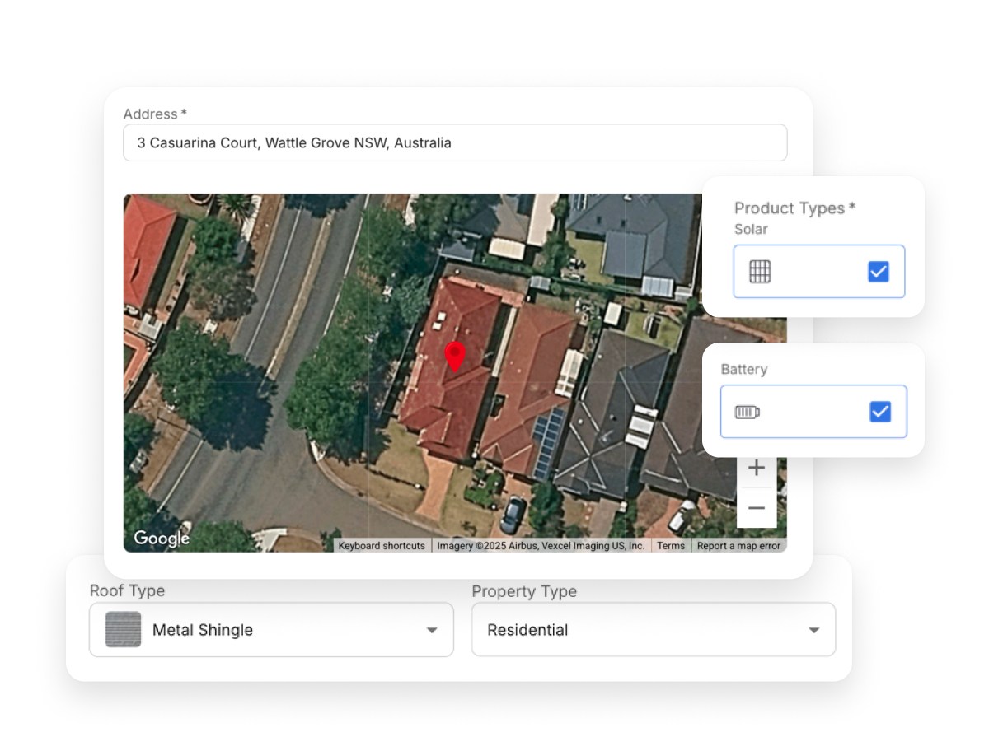Image resolution: width=989 pixels, height=751 pixels.
Task: Click the Roof Type label
Action: (x=127, y=591)
